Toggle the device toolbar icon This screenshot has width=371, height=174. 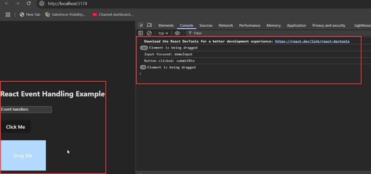point(149,25)
